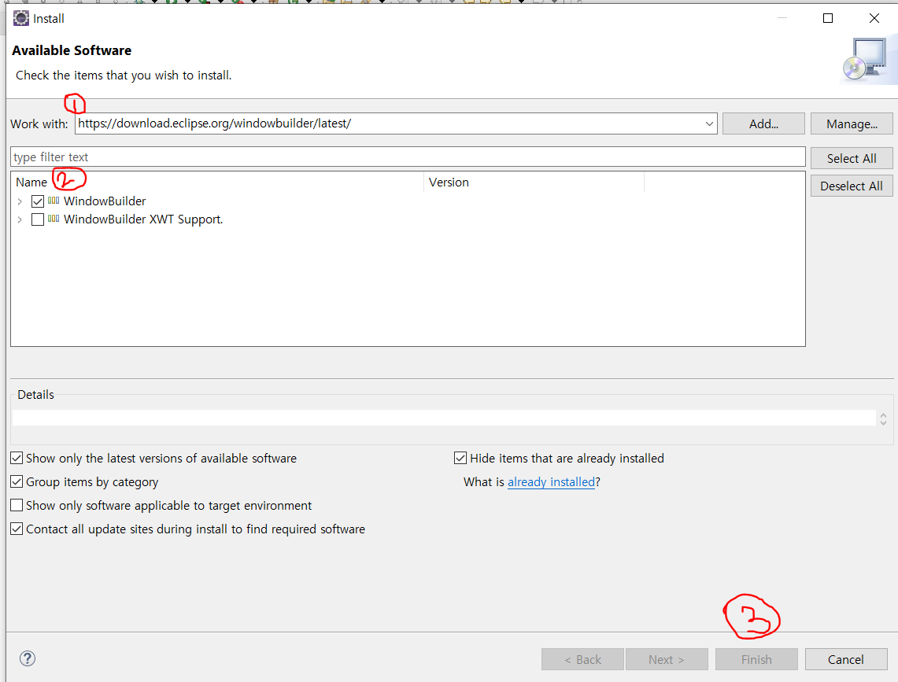
Task: Uncheck the WindowBuilder checkbox
Action: click(38, 201)
